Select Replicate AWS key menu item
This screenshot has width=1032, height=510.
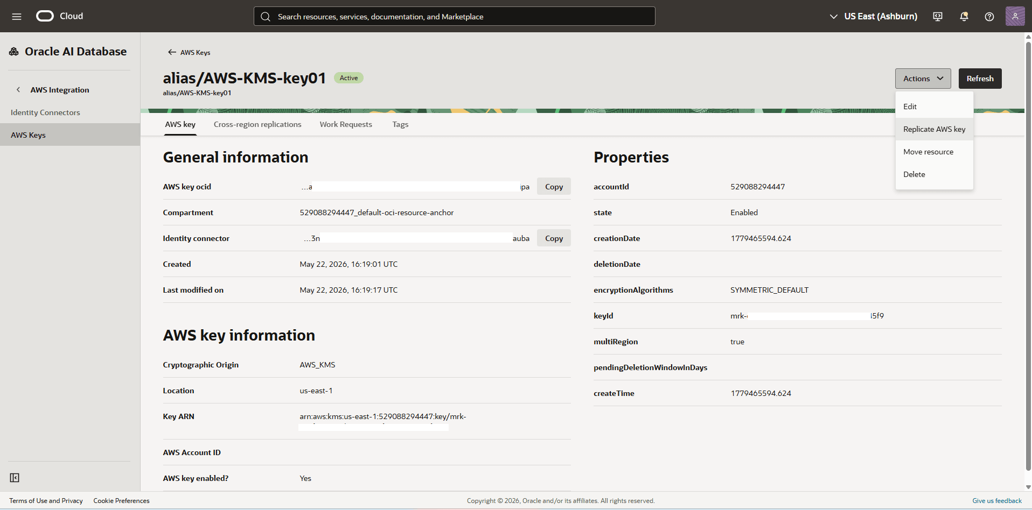coord(935,129)
